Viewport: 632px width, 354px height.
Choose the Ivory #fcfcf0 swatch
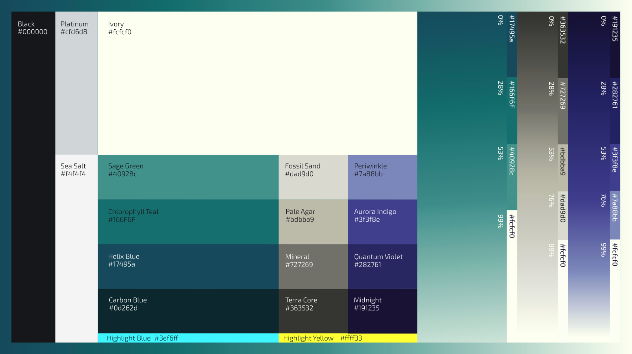pyautogui.click(x=257, y=83)
